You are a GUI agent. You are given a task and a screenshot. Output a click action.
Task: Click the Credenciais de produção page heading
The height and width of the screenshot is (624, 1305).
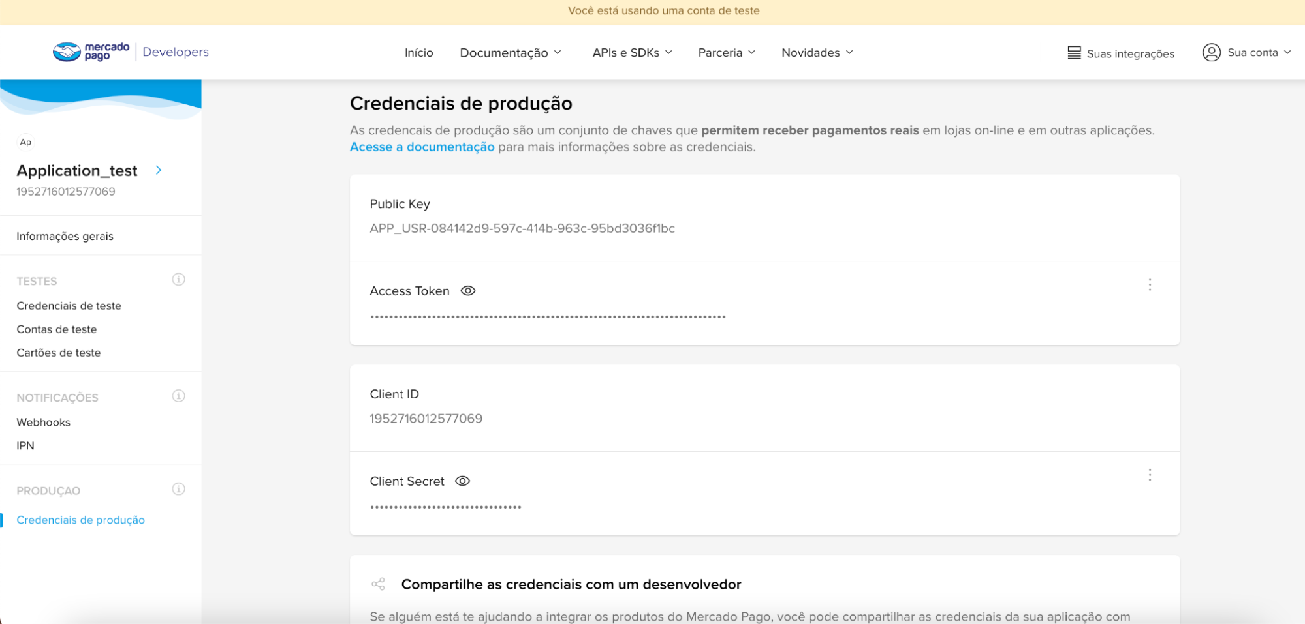pyautogui.click(x=461, y=103)
